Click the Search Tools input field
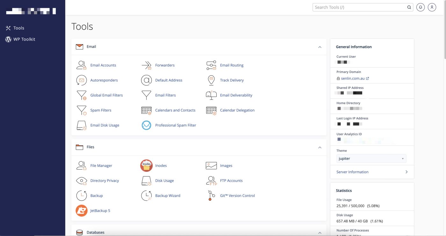 tap(360, 7)
